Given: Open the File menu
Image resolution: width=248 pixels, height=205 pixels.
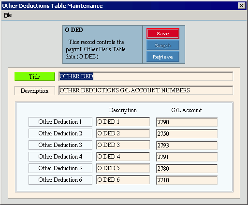Looking at the screenshot, I should tap(8, 15).
